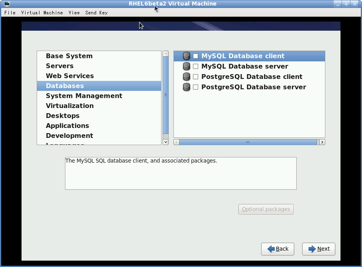Minimize the RHEL6beta2 Virtual Machine window
362x267 pixels.
(x=338, y=4)
